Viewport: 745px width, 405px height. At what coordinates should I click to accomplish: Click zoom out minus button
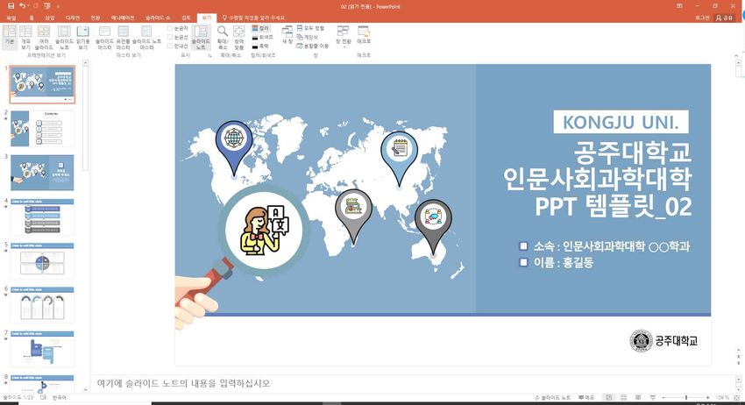click(663, 397)
